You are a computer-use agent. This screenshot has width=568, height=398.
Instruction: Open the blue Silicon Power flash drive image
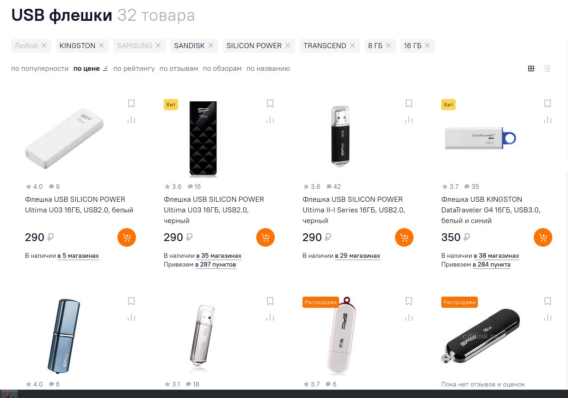click(64, 336)
